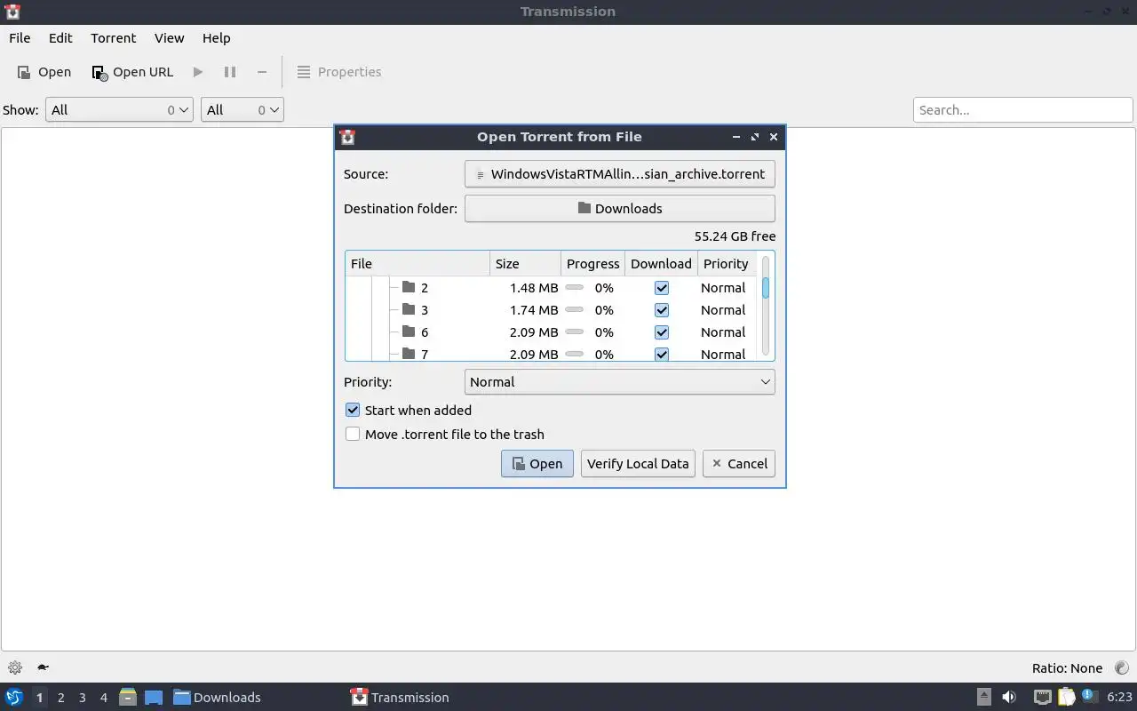Click Normal priority for folder 6

pyautogui.click(x=723, y=332)
